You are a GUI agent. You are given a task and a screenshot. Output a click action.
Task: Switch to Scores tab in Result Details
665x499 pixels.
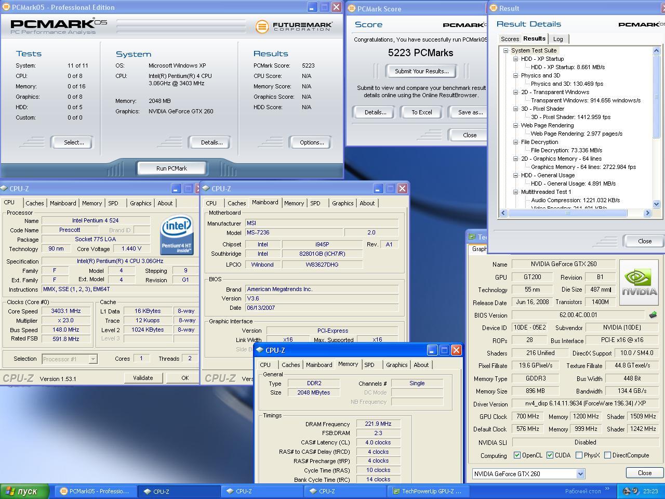pyautogui.click(x=510, y=39)
